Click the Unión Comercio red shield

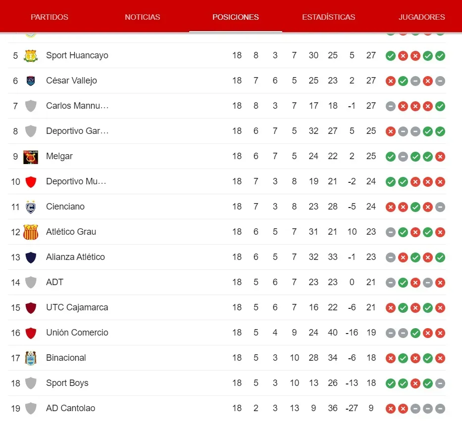(31, 333)
